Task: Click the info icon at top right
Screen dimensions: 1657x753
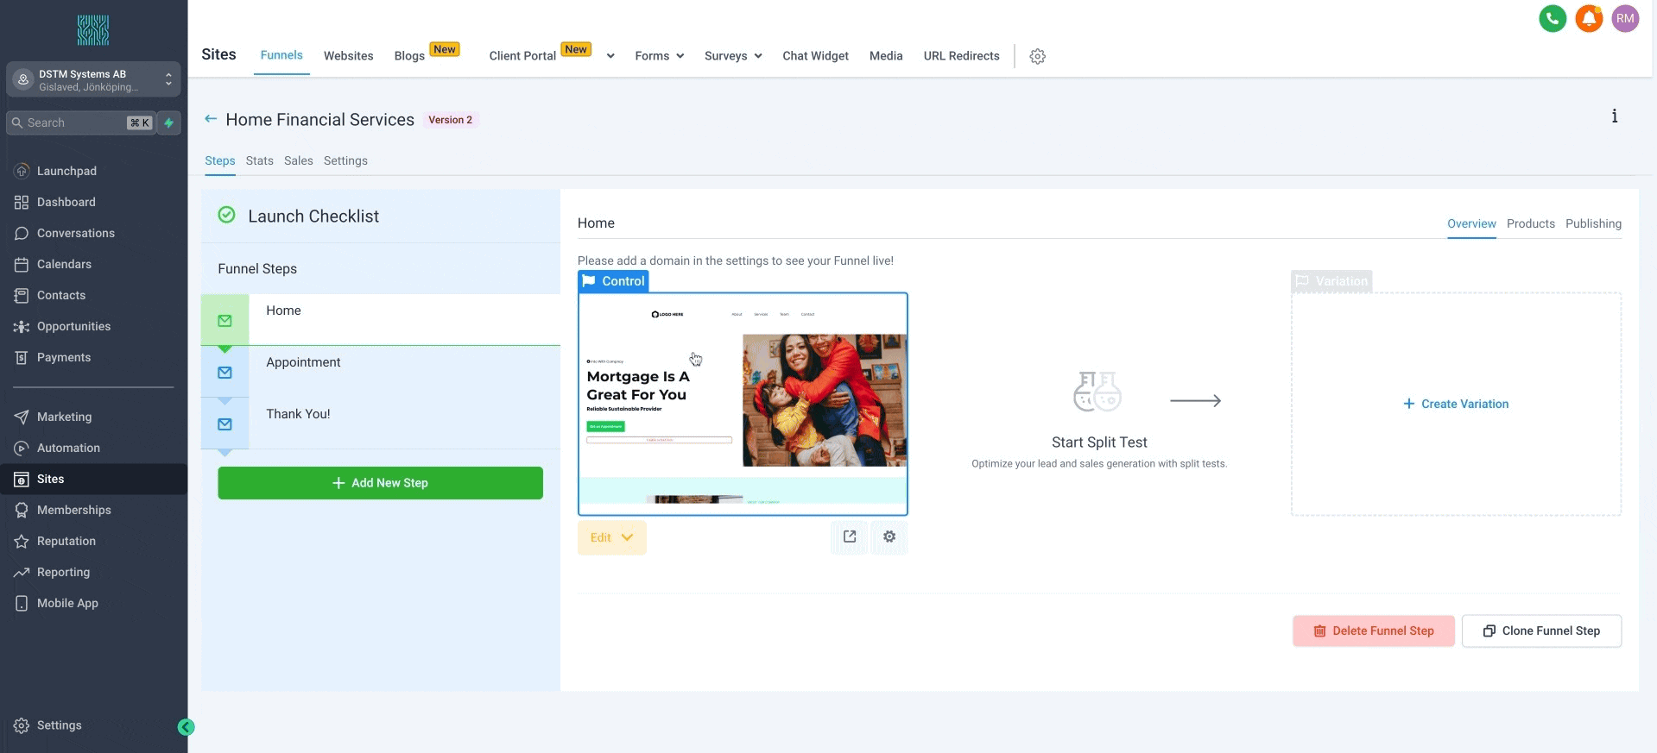Action: [x=1614, y=116]
